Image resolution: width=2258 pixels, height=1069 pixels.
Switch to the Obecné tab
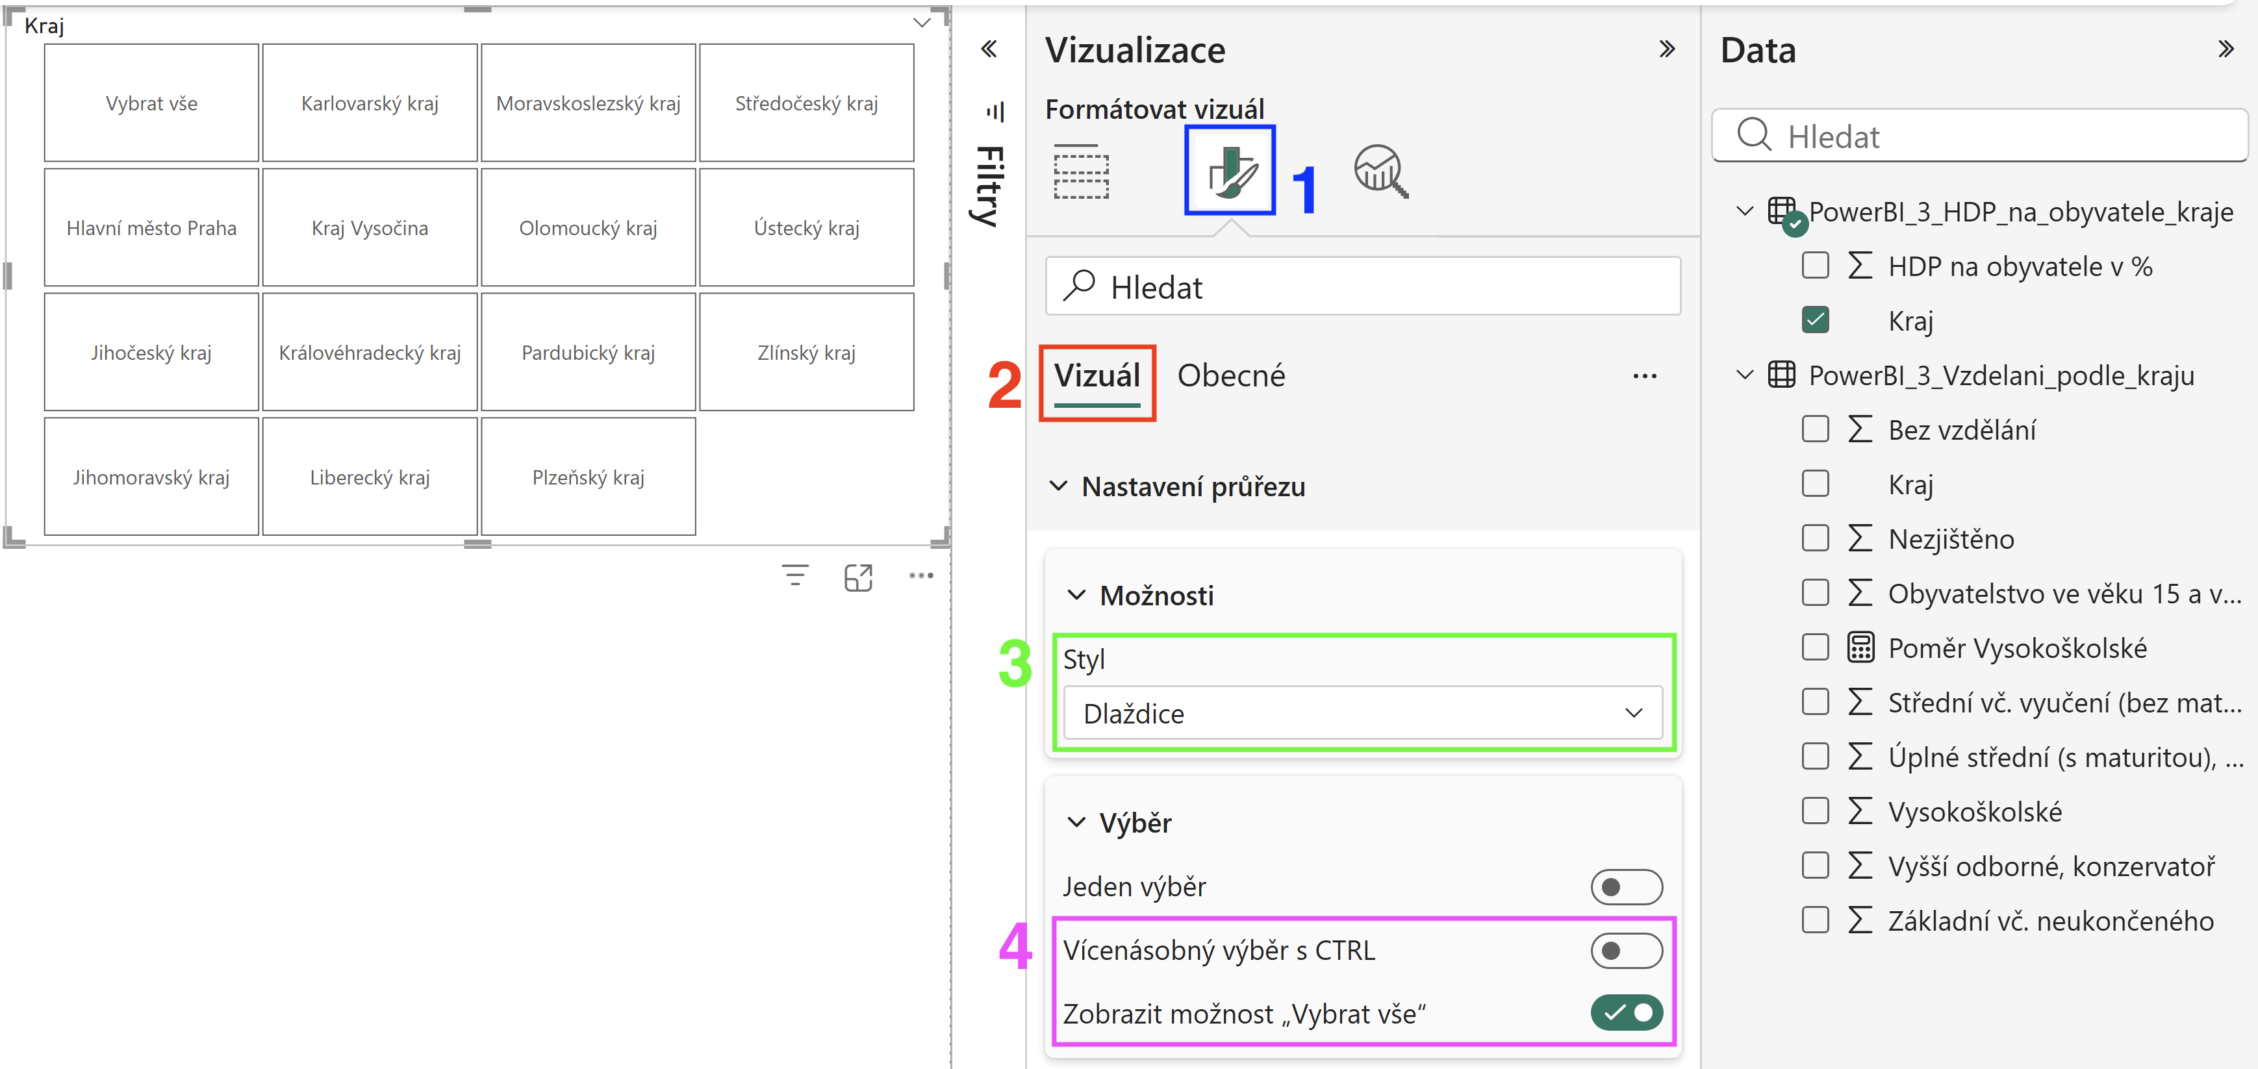click(x=1231, y=375)
